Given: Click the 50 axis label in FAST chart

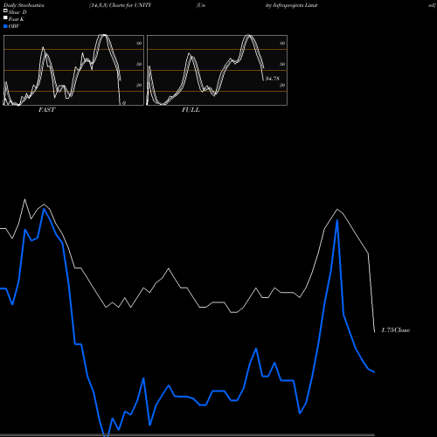Looking at the screenshot, I should click(x=139, y=64).
